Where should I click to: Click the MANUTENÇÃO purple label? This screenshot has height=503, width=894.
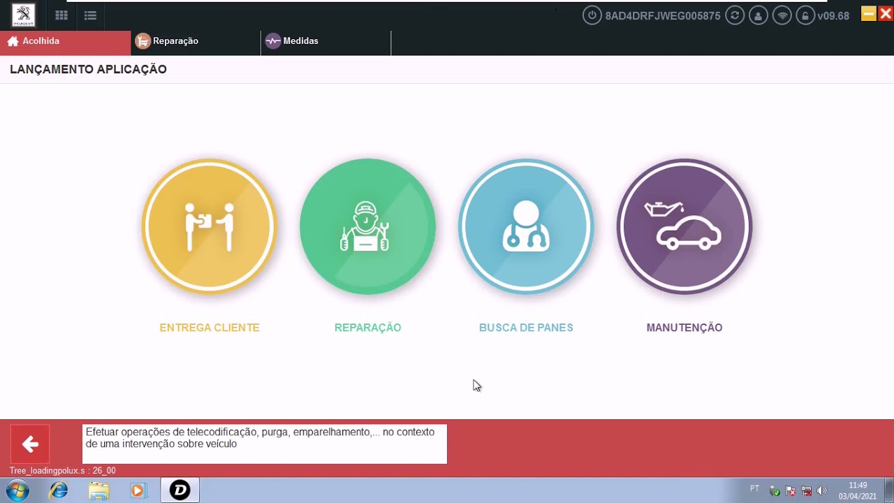tap(684, 328)
